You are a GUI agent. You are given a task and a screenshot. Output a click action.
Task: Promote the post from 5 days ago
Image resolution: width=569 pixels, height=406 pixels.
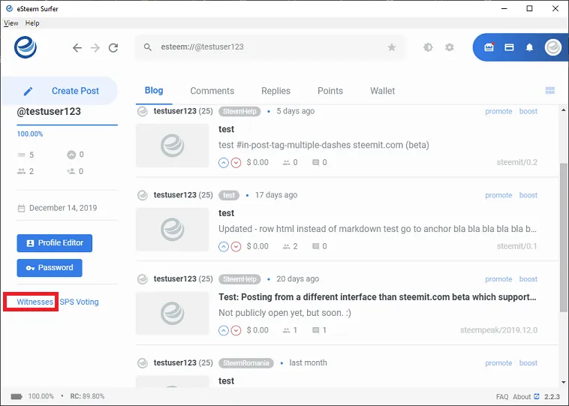pos(498,111)
